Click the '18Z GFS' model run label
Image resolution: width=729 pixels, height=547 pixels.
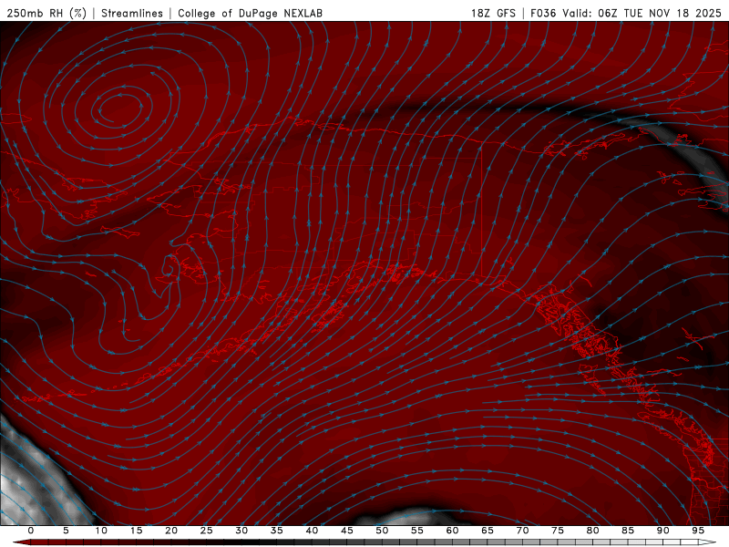coord(493,13)
